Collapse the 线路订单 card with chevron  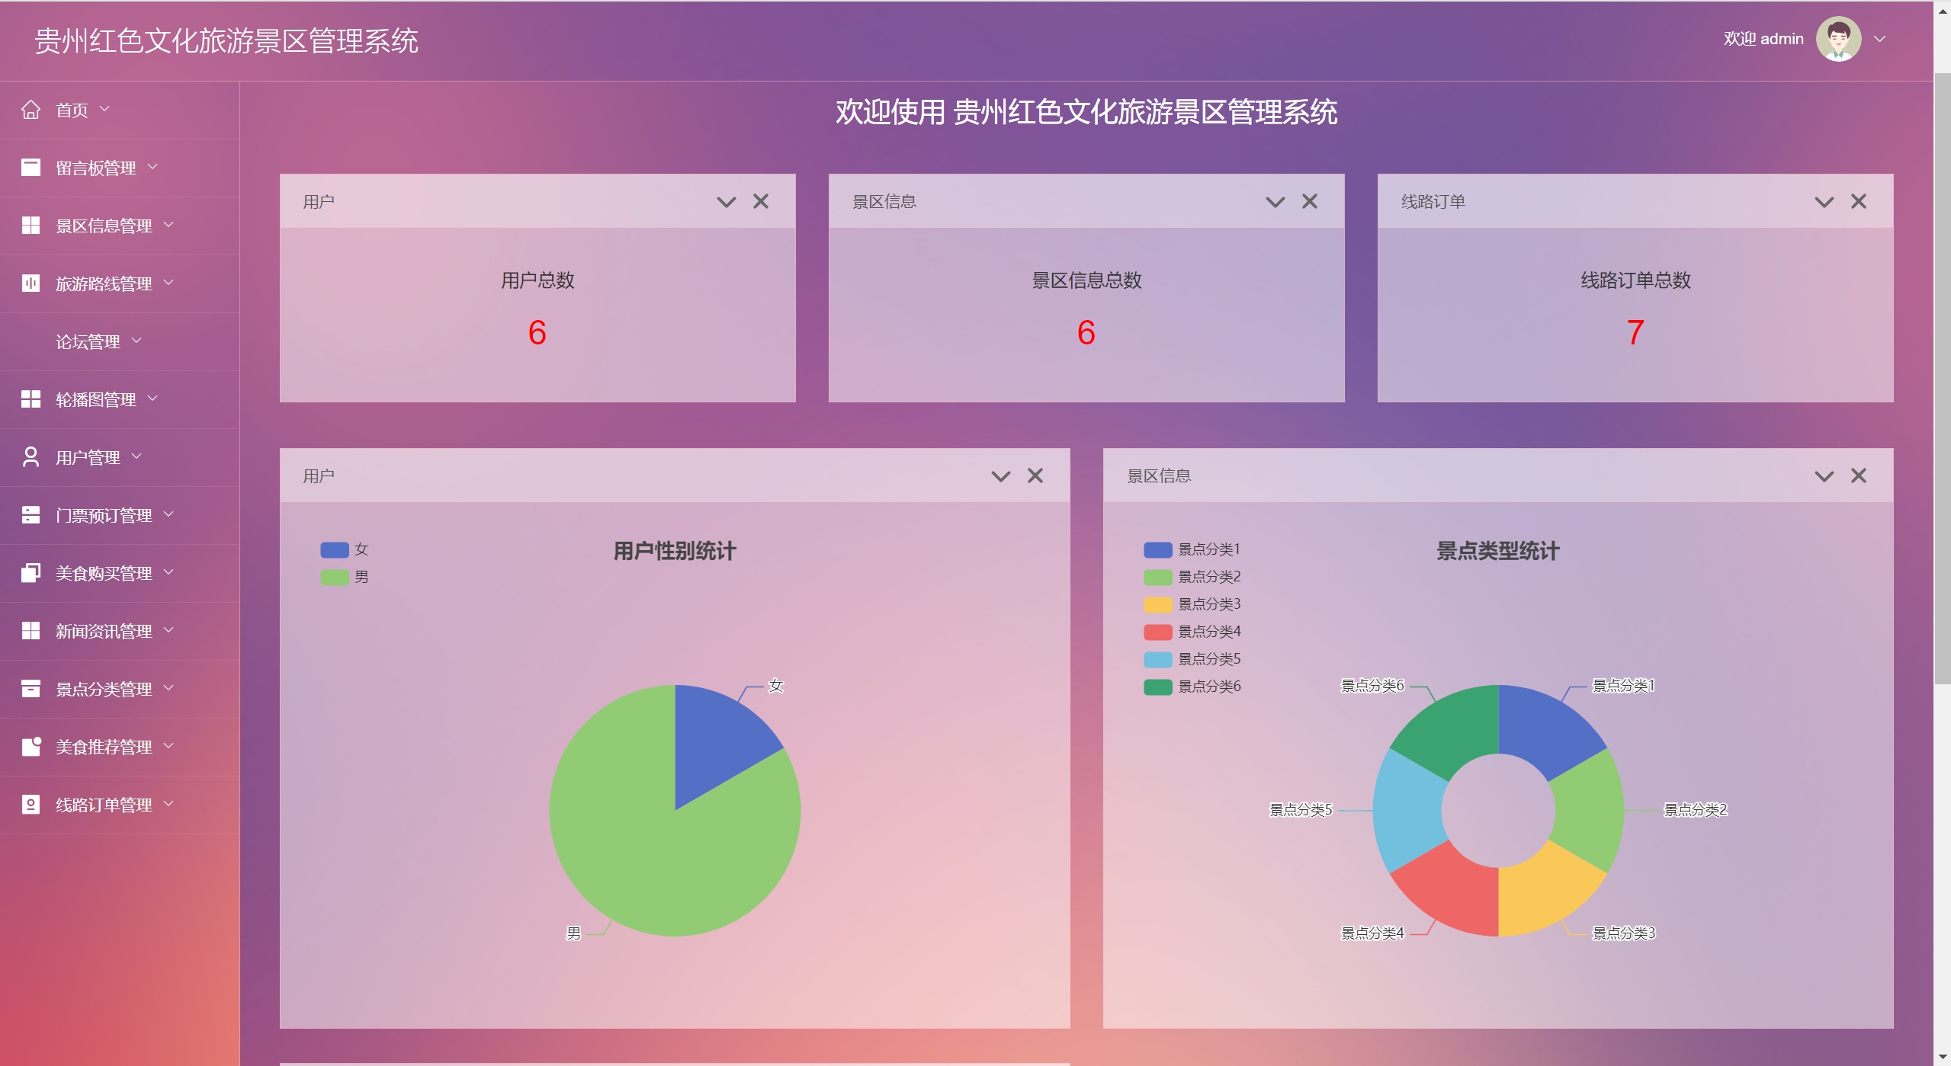coord(1824,202)
